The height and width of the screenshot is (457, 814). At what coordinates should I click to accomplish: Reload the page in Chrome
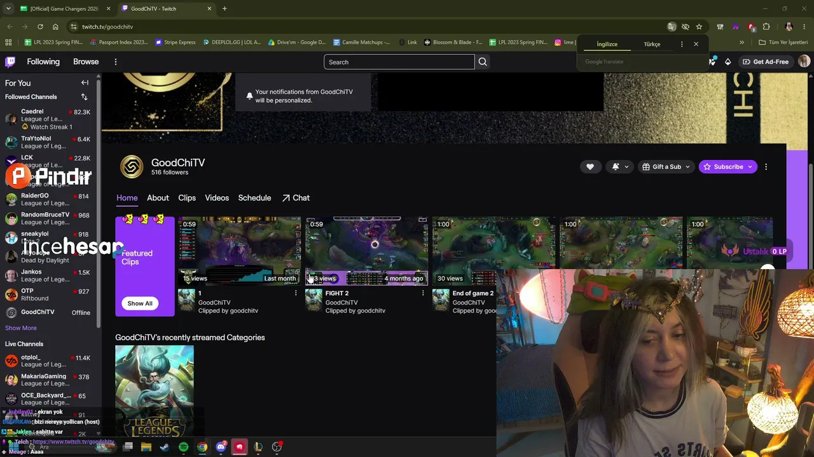[40, 27]
